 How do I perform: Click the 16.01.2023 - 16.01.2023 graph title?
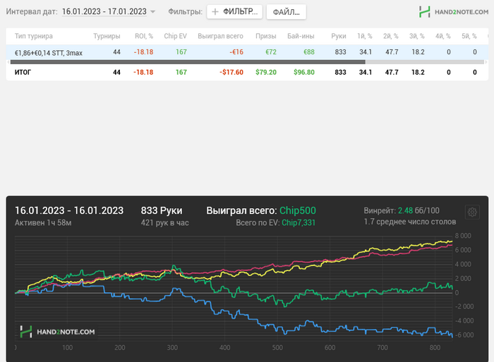point(69,210)
